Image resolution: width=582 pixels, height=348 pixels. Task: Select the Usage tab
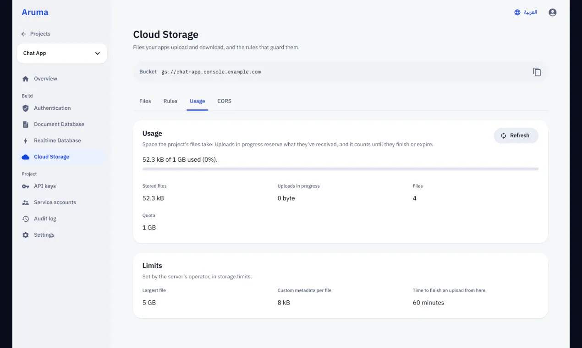[x=198, y=101]
